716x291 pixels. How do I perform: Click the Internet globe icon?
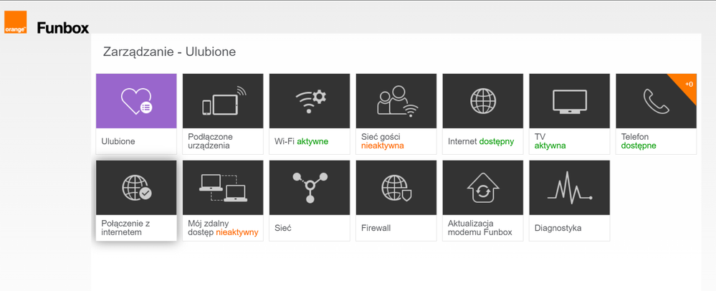(483, 101)
